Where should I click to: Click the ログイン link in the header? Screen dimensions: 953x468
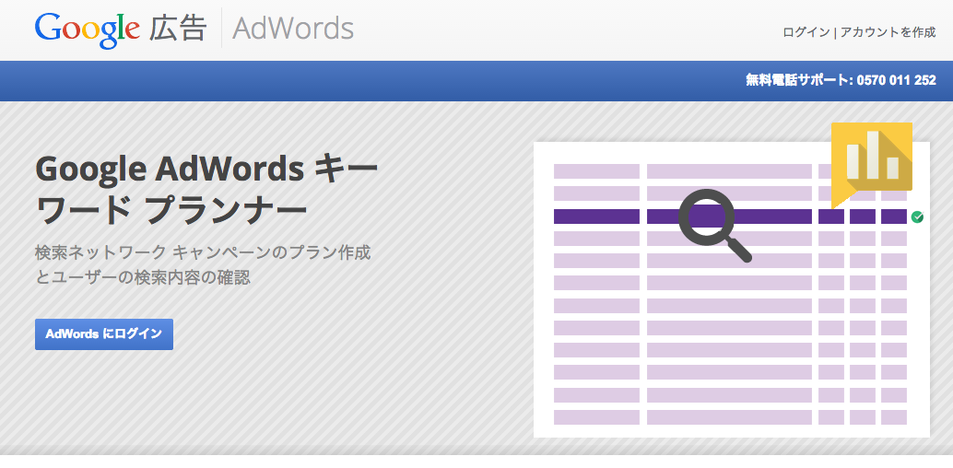[x=806, y=33]
